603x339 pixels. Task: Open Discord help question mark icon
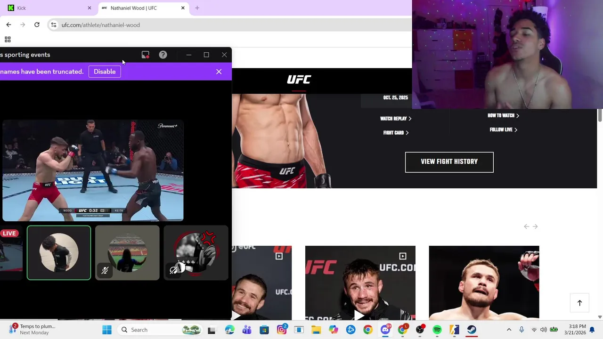click(x=163, y=55)
